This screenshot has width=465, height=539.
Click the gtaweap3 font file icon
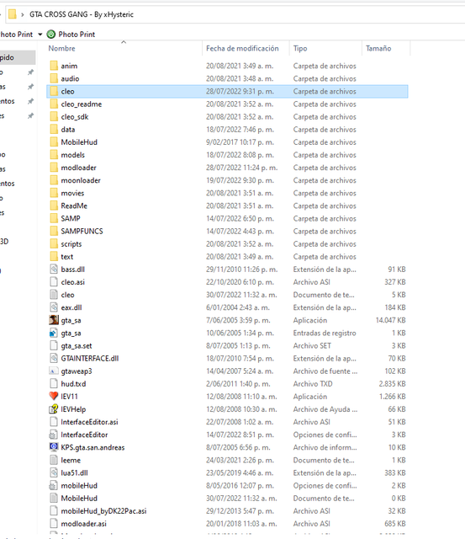[54, 371]
